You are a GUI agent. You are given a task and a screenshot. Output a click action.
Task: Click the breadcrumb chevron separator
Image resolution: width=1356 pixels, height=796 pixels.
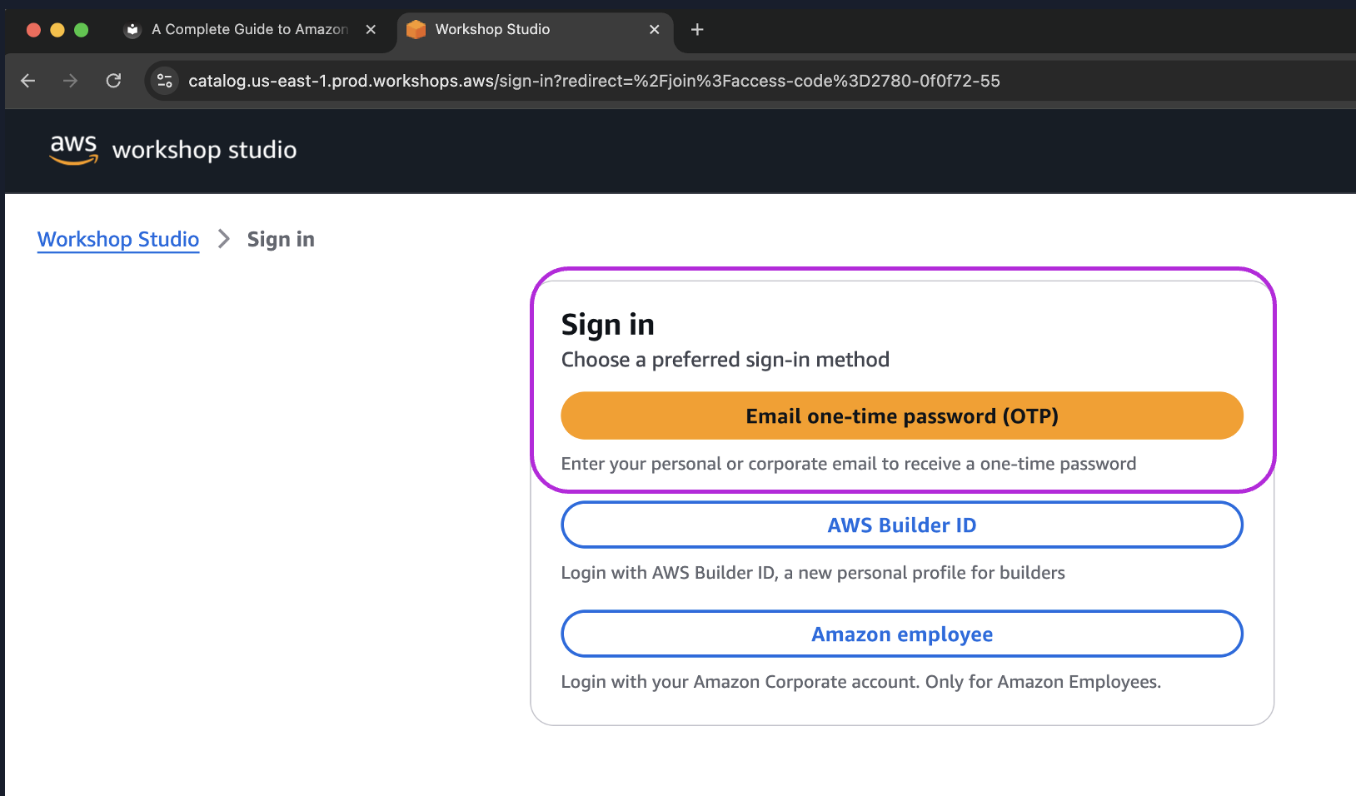223,240
